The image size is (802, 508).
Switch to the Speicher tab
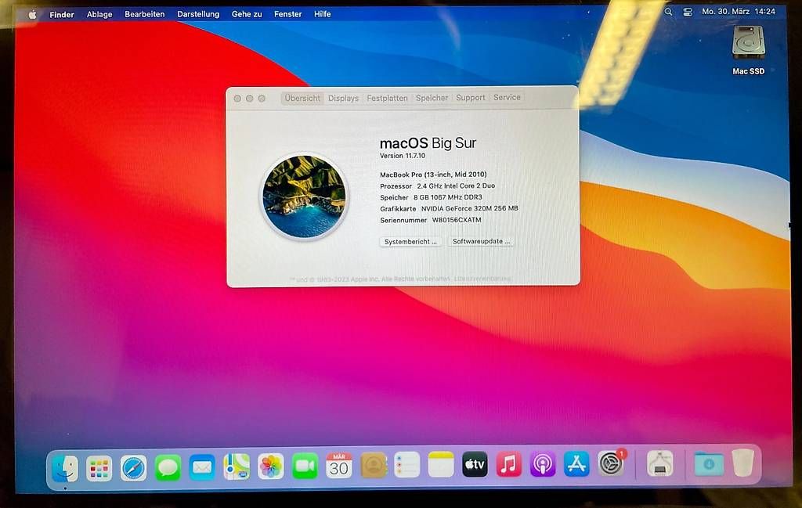(x=432, y=98)
